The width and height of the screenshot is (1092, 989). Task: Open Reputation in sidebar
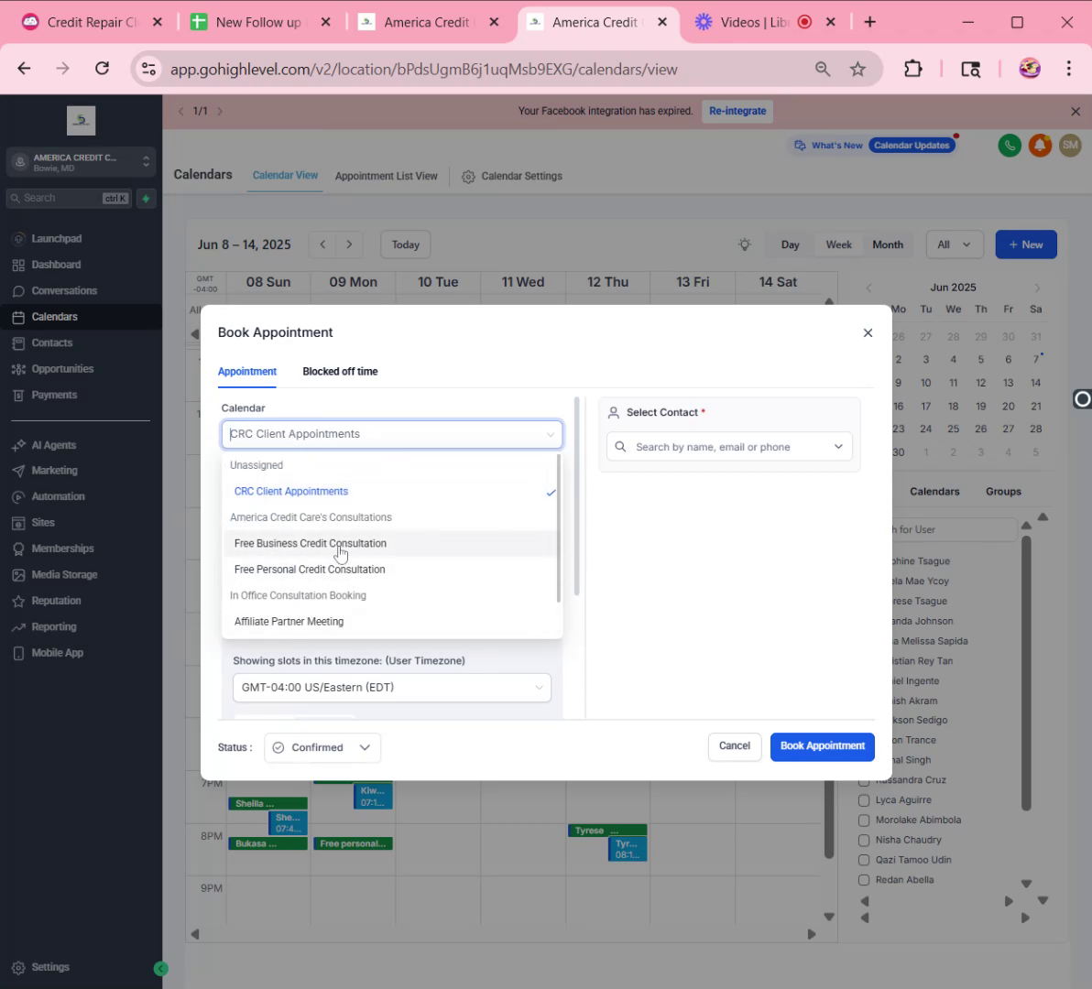click(x=56, y=601)
